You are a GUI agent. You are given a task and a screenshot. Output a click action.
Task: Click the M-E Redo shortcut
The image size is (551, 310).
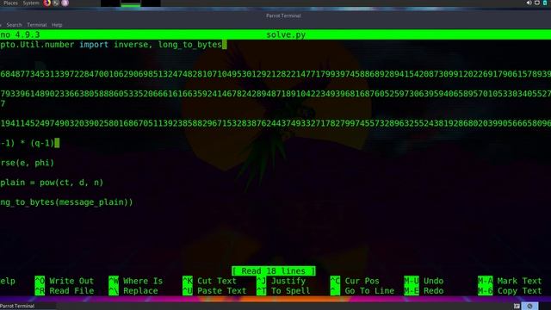[424, 291]
